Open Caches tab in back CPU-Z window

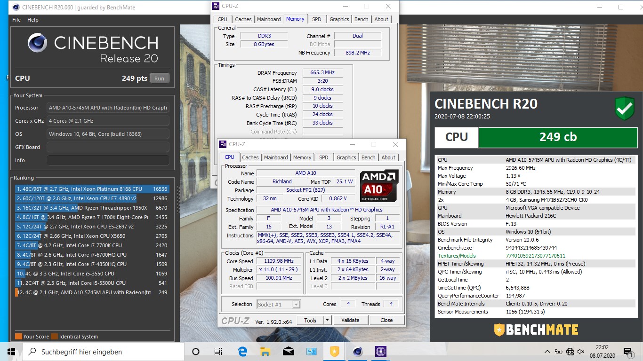(243, 19)
